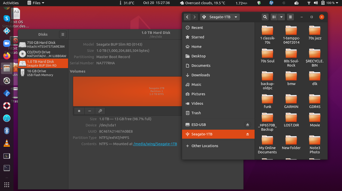Image resolution: width=342 pixels, height=191 pixels.
Task: Select the 'New folder' folder
Action: [x=291, y=142]
